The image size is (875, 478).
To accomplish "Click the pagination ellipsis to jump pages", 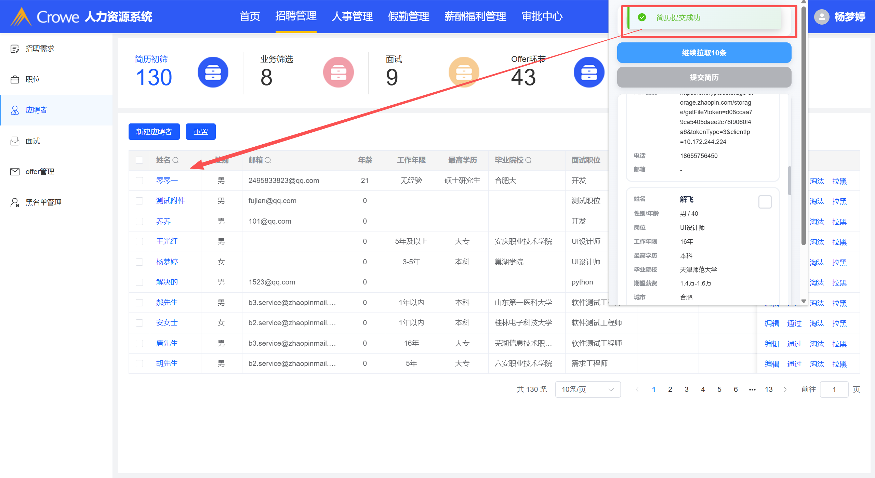I will 752,389.
